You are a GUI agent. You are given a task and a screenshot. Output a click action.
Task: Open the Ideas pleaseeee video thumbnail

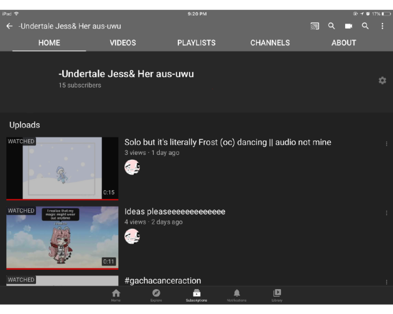click(x=62, y=238)
